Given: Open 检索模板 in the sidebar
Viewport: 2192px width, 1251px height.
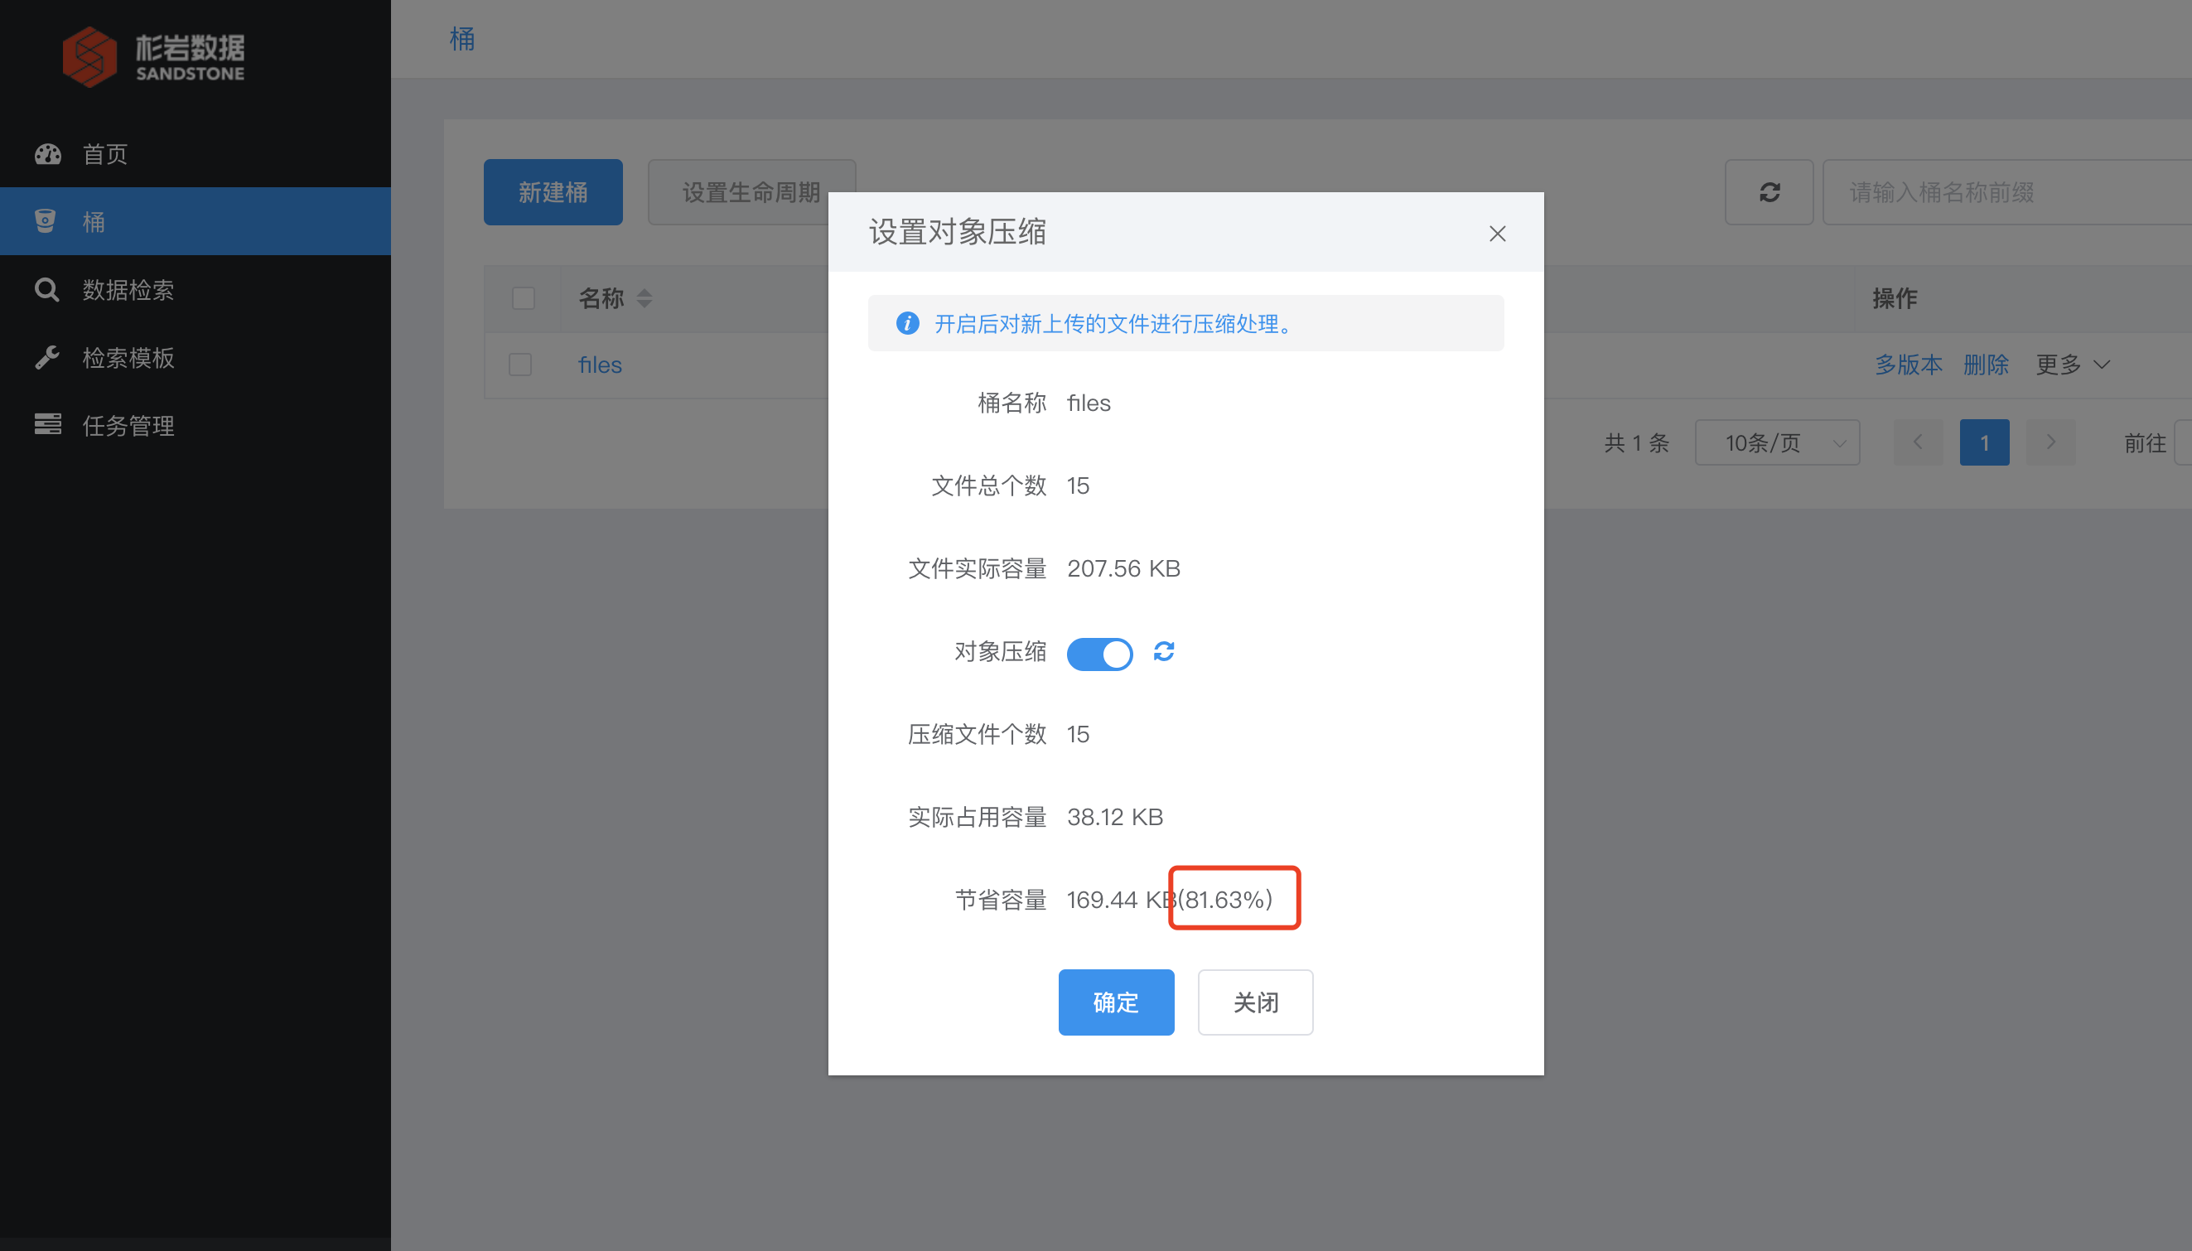Looking at the screenshot, I should pos(195,357).
